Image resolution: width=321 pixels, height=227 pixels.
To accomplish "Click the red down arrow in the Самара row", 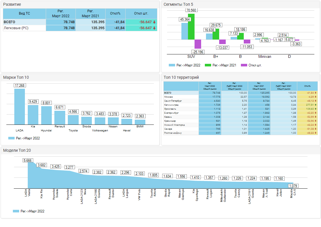I will click(315, 129).
